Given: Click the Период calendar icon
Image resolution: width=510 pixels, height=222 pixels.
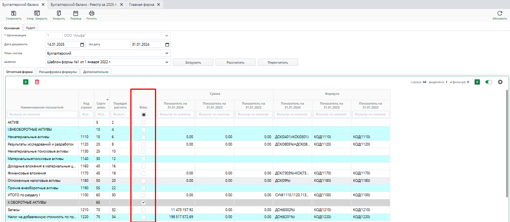Looking at the screenshot, I should point(76,13).
